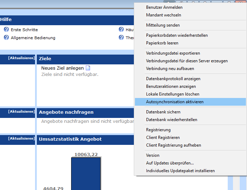The image size is (247, 190).
Task: Open the Registrierung menu entry
Action: click(x=190, y=130)
